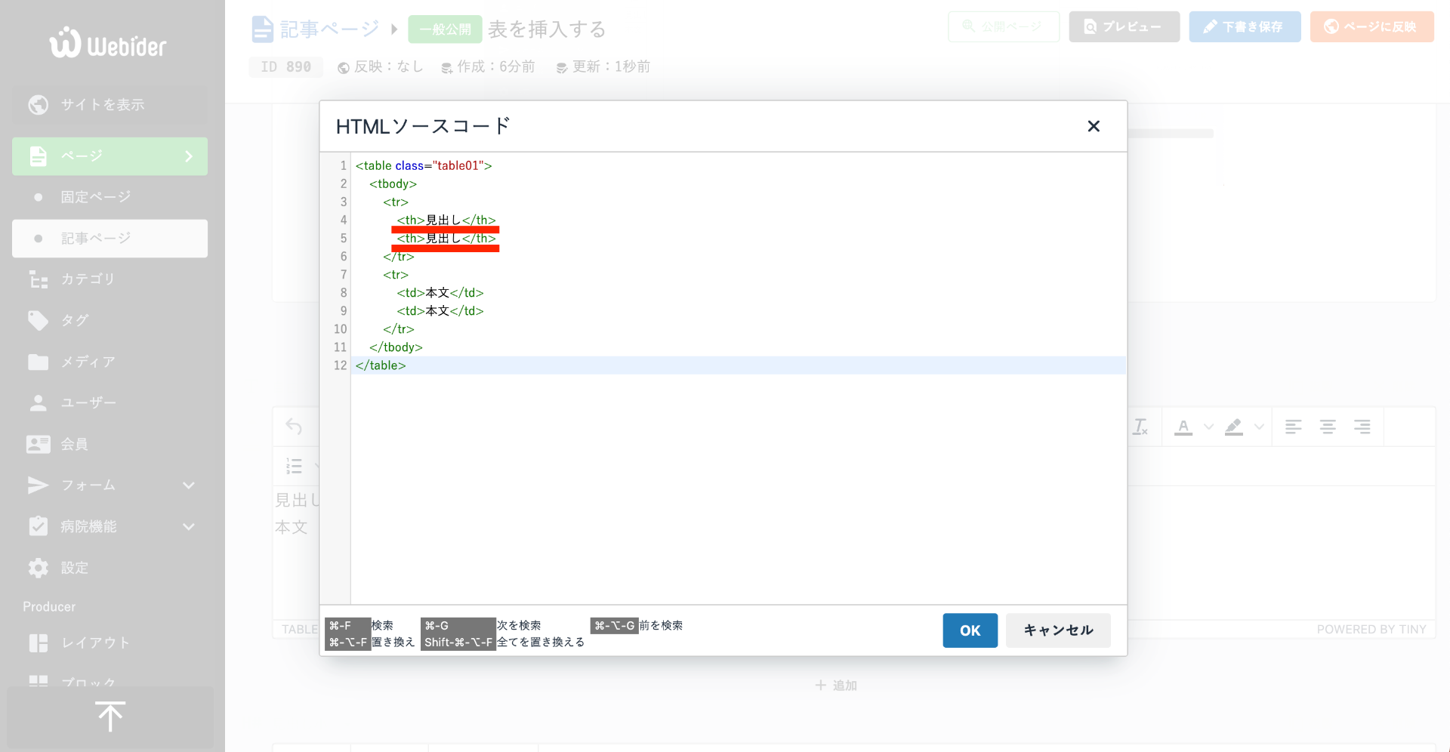Open the text highlight color dropdown
Image resolution: width=1450 pixels, height=752 pixels.
(1258, 427)
